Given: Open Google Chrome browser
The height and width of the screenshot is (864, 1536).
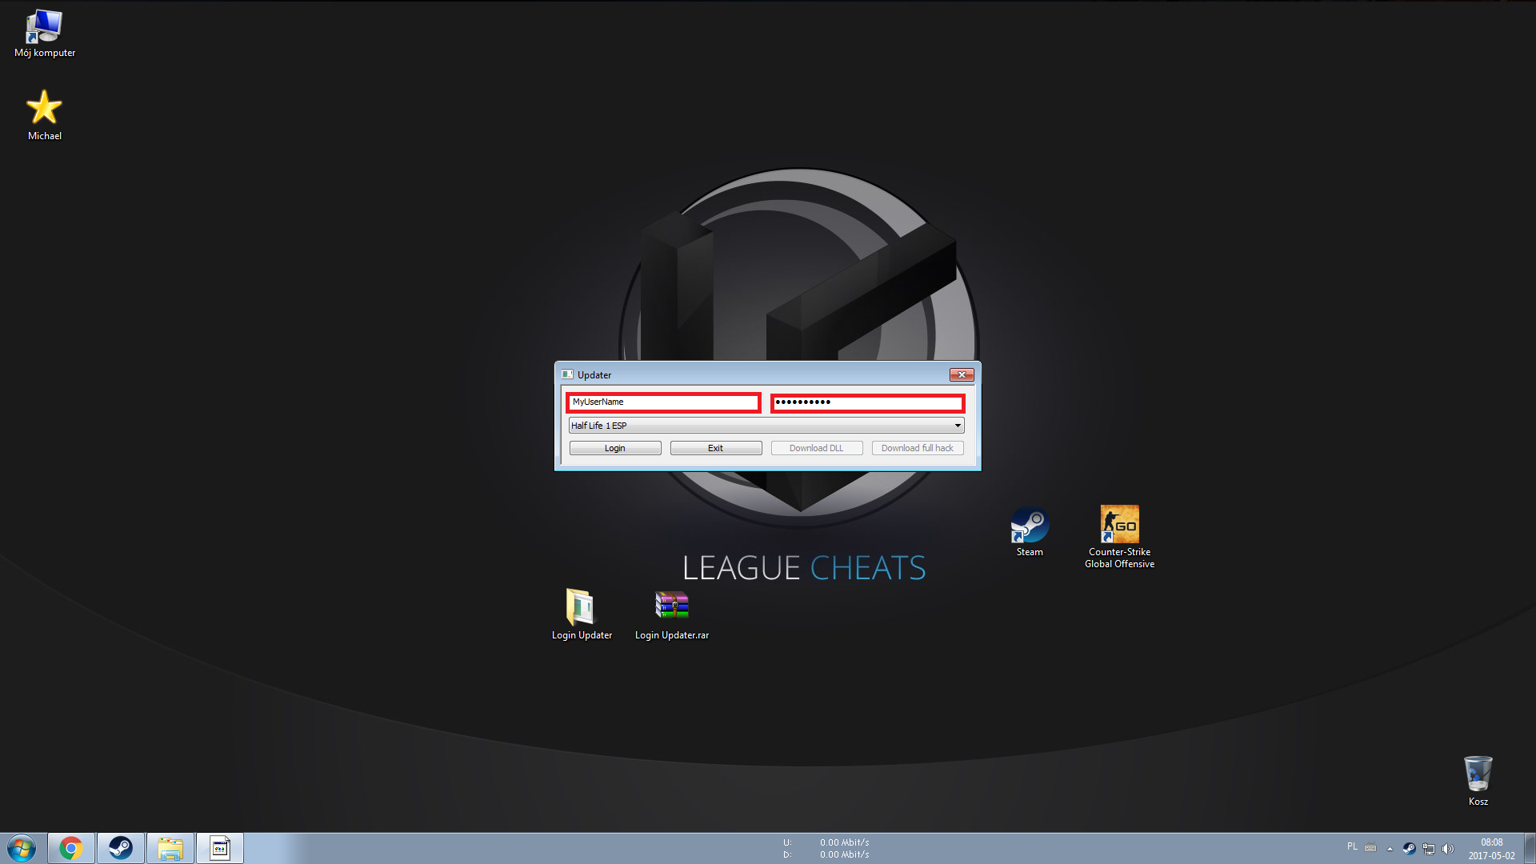Looking at the screenshot, I should point(69,847).
